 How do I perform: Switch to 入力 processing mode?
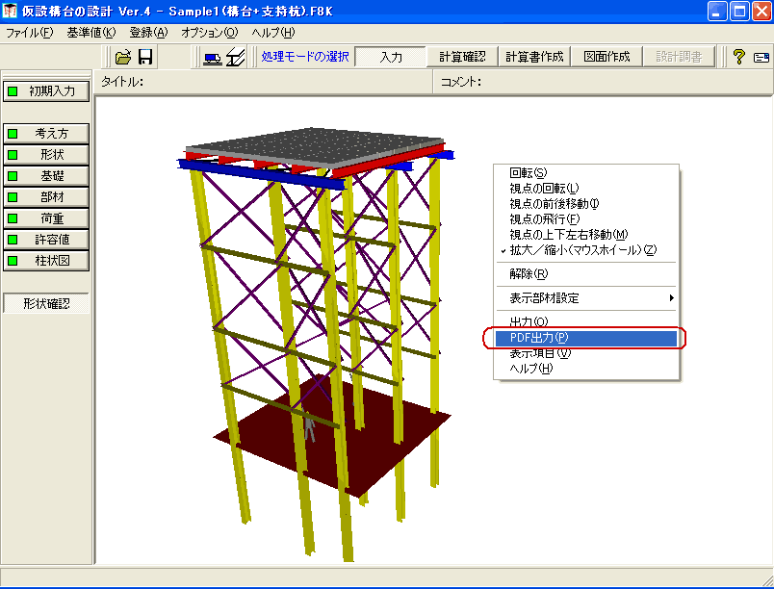391,57
